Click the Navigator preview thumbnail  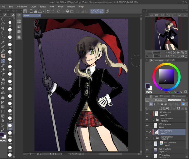[166, 34]
